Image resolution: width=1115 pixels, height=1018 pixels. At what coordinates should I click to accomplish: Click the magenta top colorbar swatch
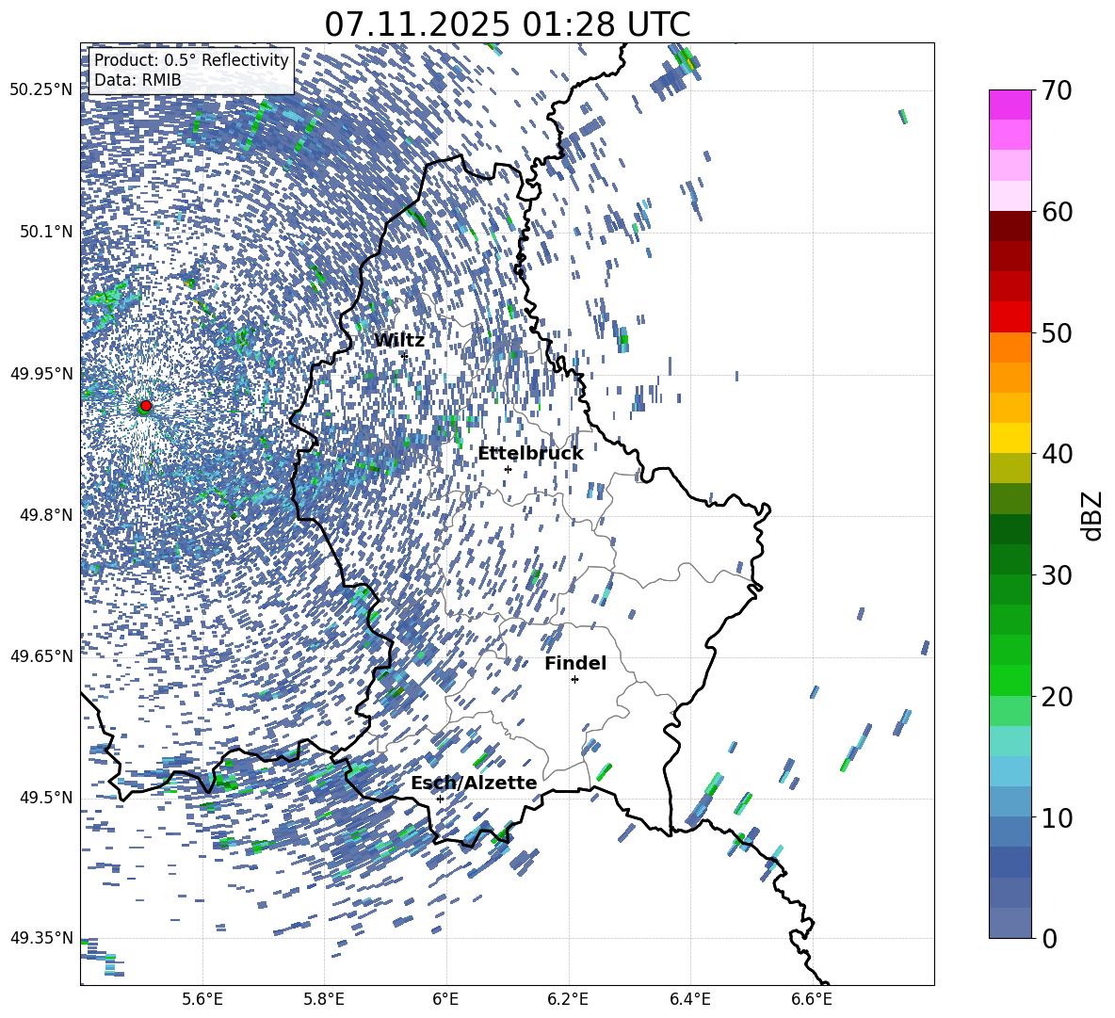1010,105
